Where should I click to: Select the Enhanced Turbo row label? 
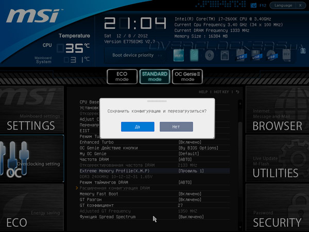pyautogui.click(x=97, y=142)
